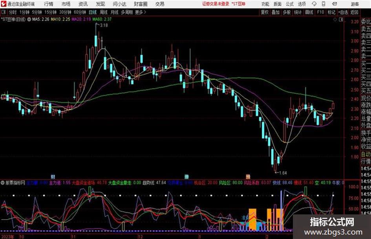Click the 1.64 low price label
The image size is (371, 239).
tap(283, 173)
